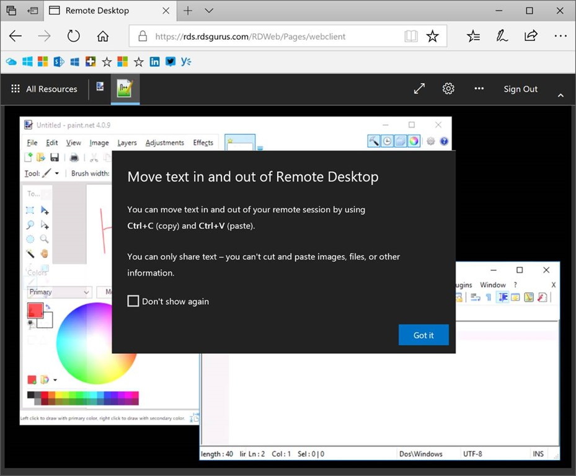576x476 pixels.
Task: Sign out of the Remote Desktop web client
Action: (520, 89)
